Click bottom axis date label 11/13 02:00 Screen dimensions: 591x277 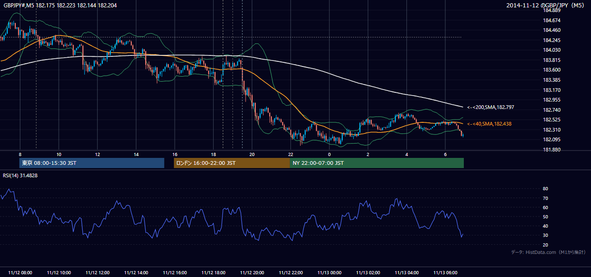click(x=368, y=273)
